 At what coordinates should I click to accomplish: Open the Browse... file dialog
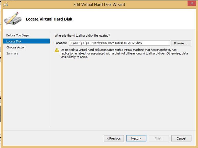point(181,43)
